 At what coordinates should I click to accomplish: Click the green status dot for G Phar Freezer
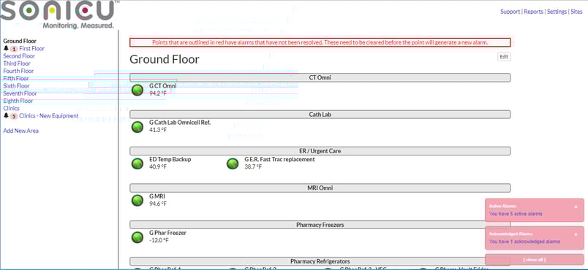tap(137, 237)
